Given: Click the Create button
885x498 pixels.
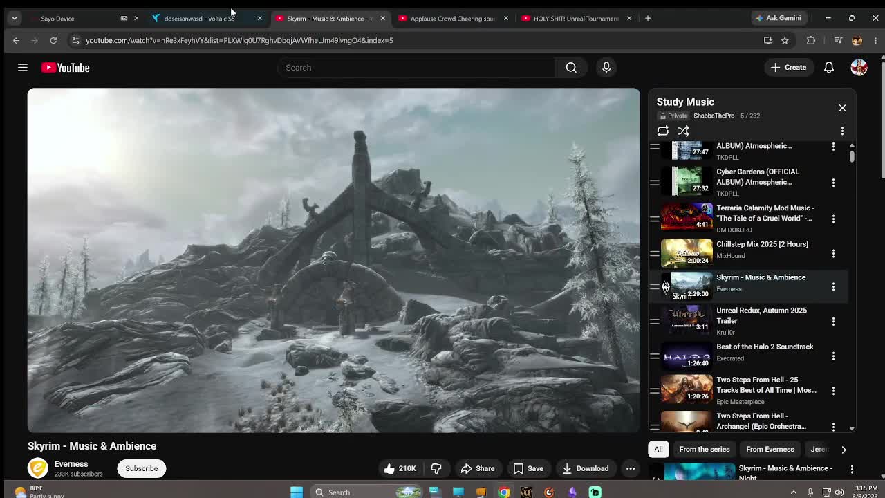Looking at the screenshot, I should pyautogui.click(x=788, y=68).
